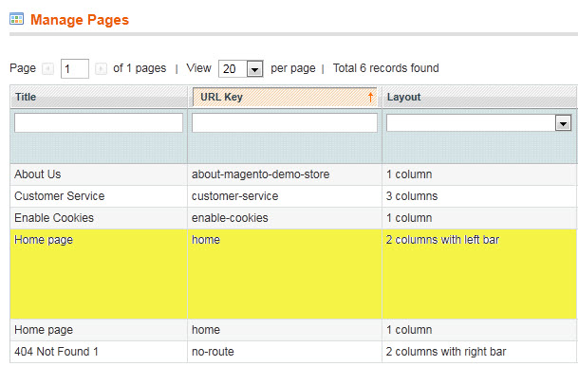Click 1 column layout in About Us row

click(409, 174)
